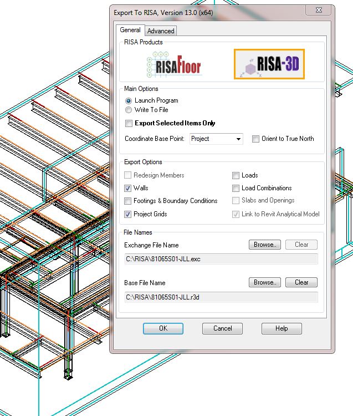Check the Loads export option
353x416 pixels.
tap(236, 175)
